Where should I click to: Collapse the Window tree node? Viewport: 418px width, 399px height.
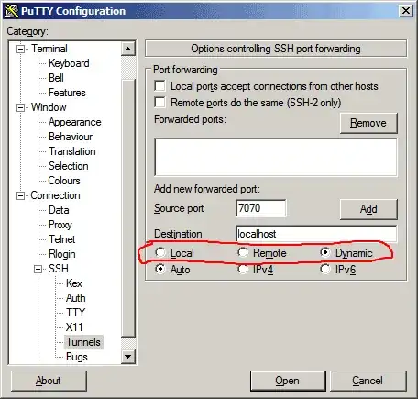point(20,107)
